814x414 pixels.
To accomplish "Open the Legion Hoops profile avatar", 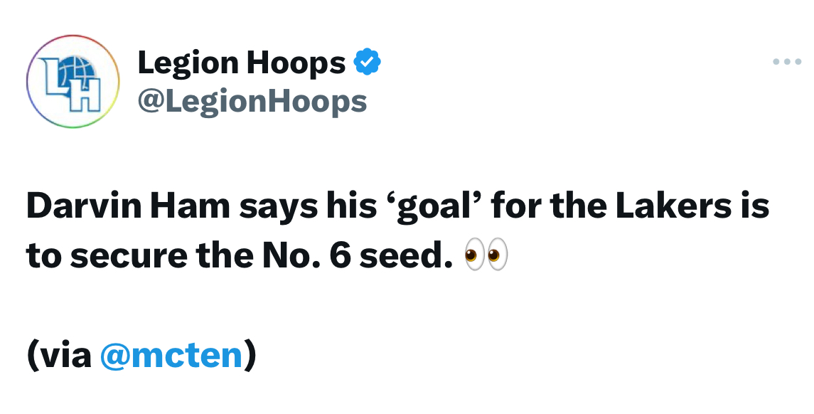I will (x=73, y=82).
